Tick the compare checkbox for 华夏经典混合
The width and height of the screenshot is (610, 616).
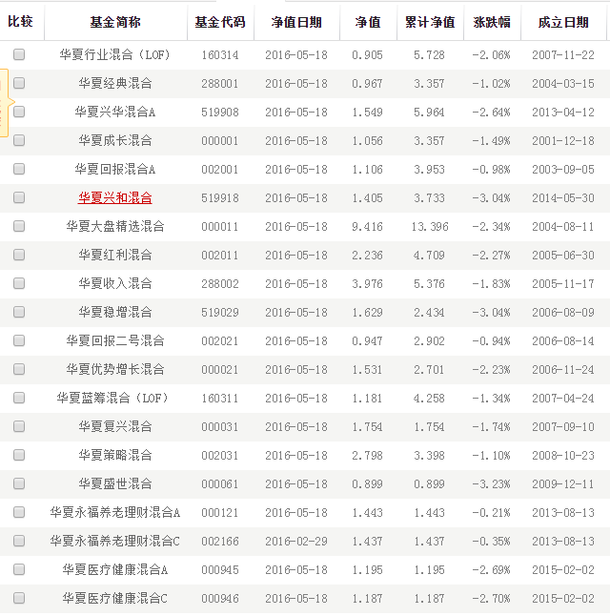click(x=19, y=83)
